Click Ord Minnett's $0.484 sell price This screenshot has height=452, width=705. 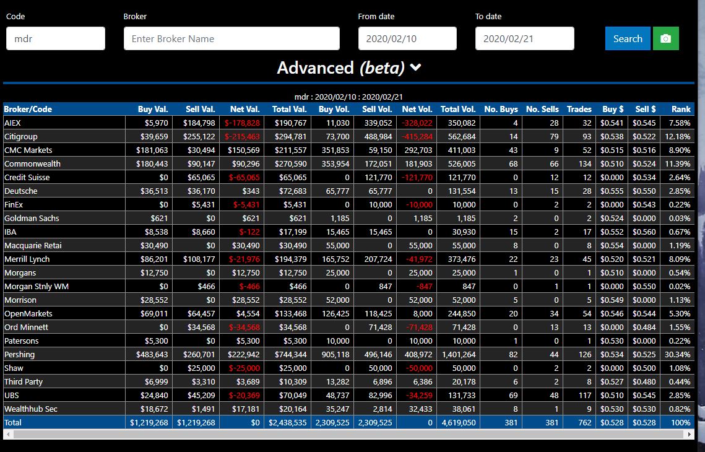coord(644,327)
